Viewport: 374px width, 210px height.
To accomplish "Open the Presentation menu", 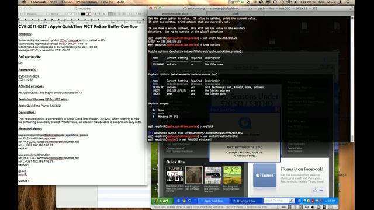I will click(87, 2).
